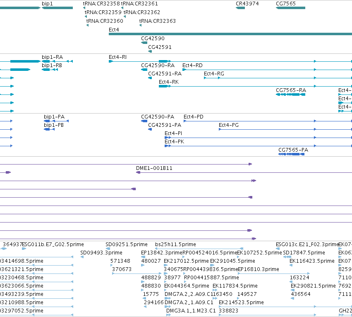The width and height of the screenshot is (352, 317).
Task: Click the bip1-PA protein feature
Action: [x=56, y=121]
